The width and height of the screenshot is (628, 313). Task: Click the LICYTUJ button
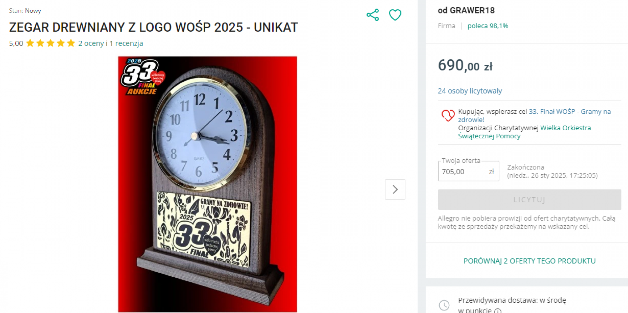click(x=529, y=200)
